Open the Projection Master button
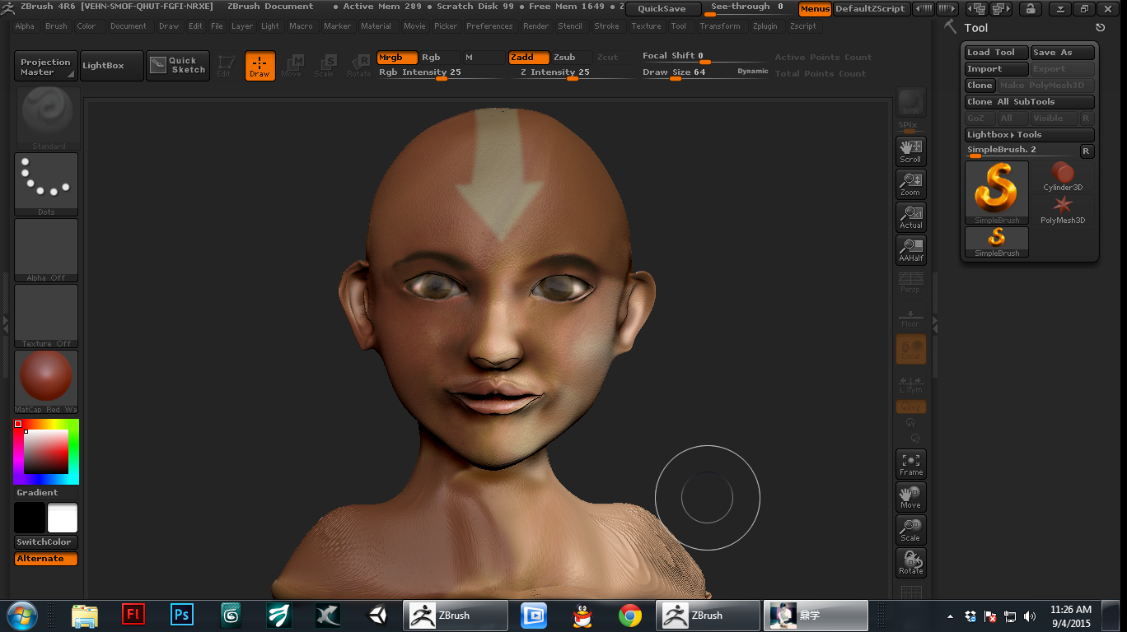Screen dimensions: 1127x632 point(46,66)
